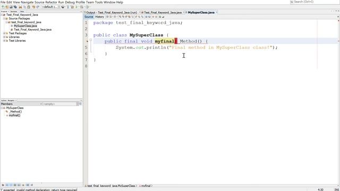Click the red error stripe mark at line 4
The height and width of the screenshot is (191, 340).
[338, 41]
